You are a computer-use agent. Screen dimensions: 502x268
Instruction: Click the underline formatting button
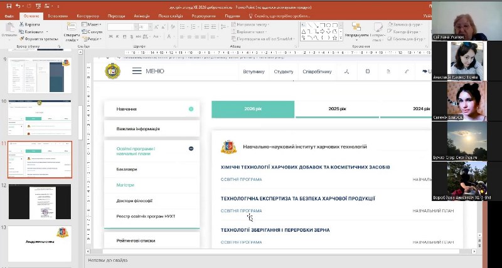(x=124, y=36)
